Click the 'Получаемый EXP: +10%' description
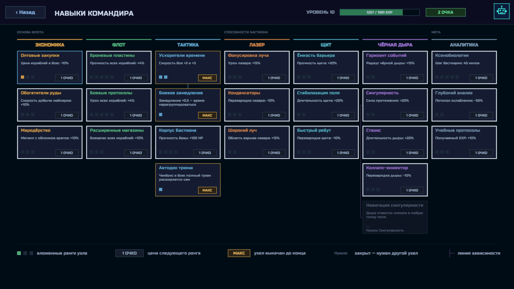 pos(456,138)
